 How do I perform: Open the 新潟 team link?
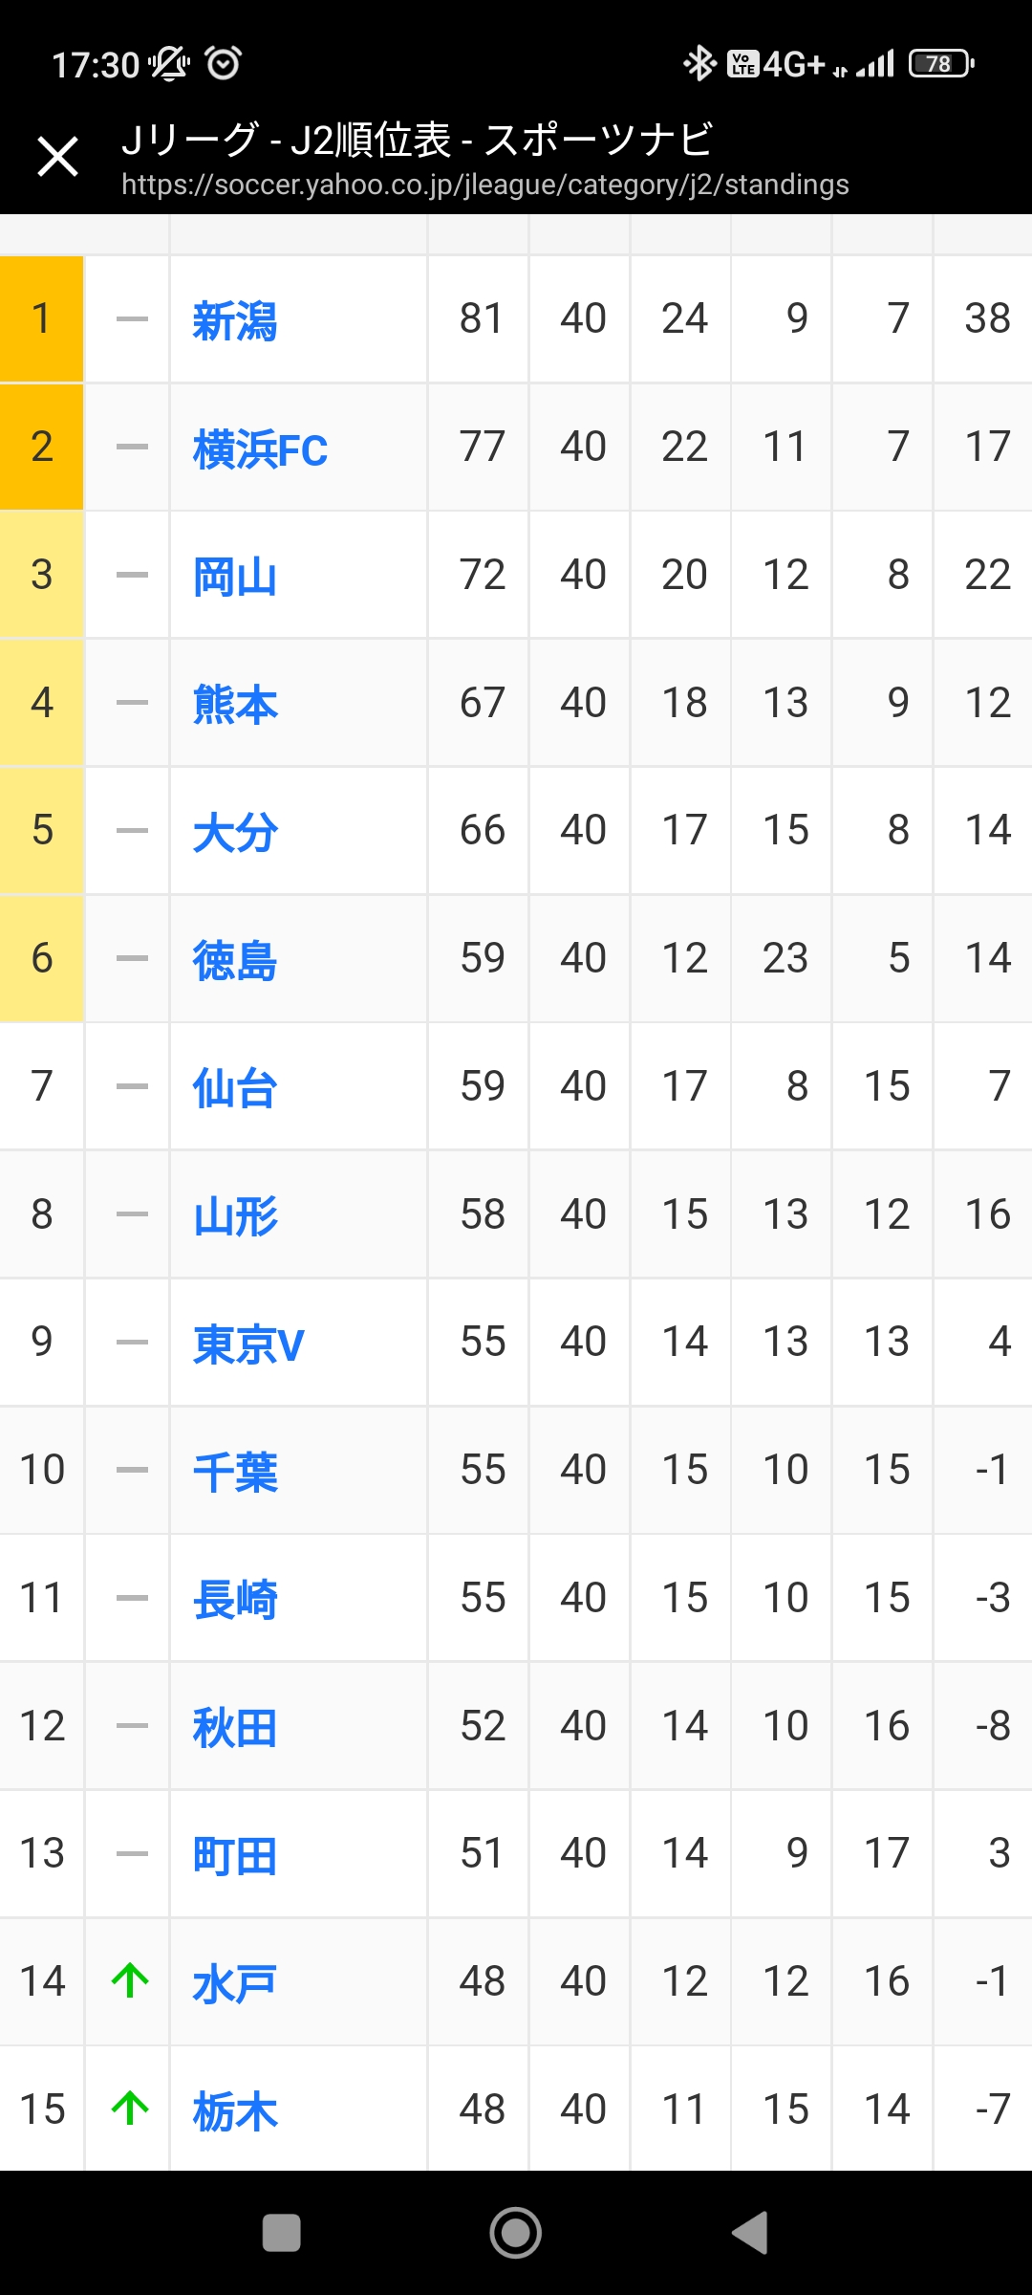coord(235,320)
